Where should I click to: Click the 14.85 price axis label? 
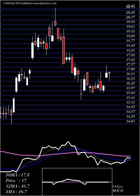(130, 107)
